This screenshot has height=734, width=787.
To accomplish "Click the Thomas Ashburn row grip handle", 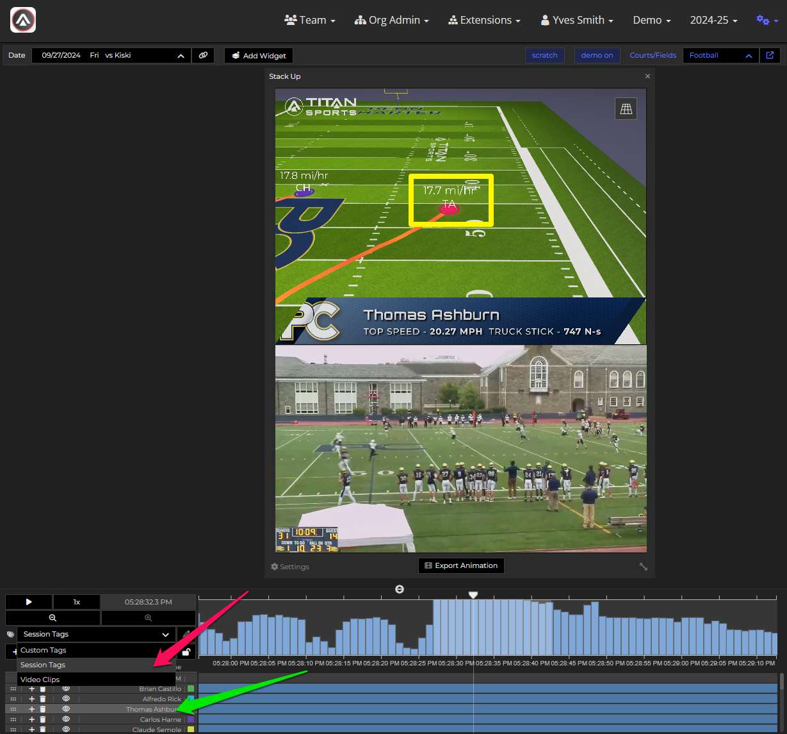I will (x=13, y=709).
